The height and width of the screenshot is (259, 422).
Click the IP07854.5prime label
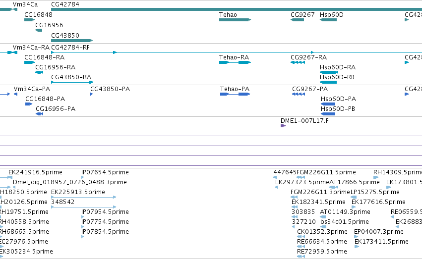105,232
